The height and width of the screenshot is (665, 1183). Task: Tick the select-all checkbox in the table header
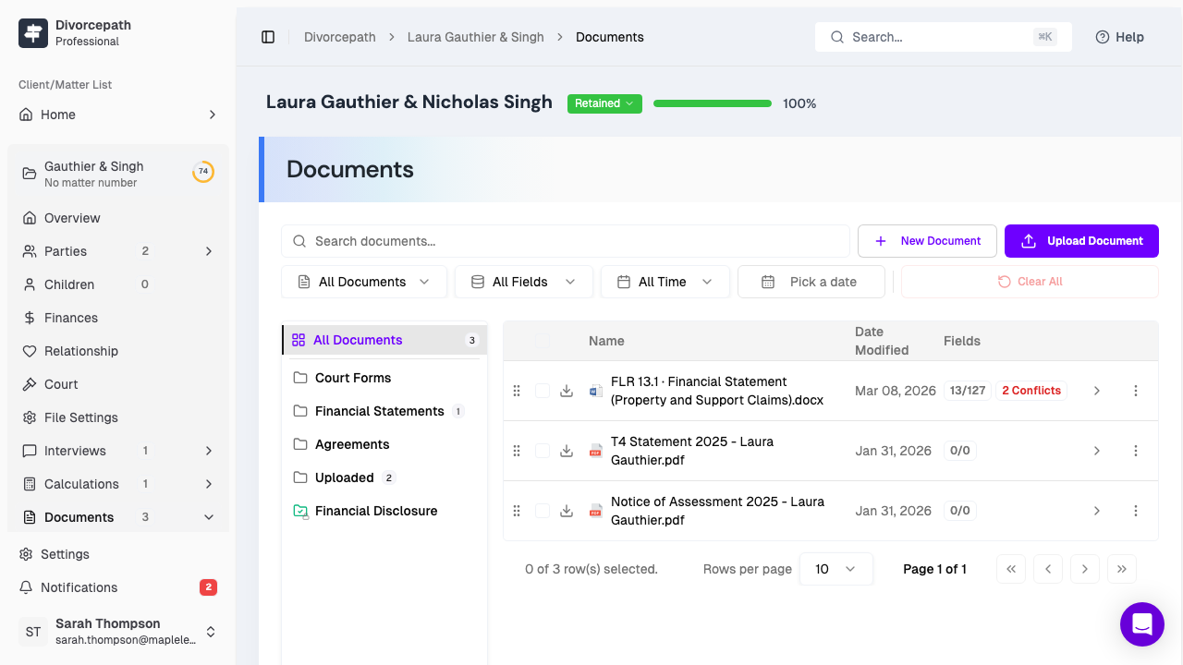(x=543, y=341)
